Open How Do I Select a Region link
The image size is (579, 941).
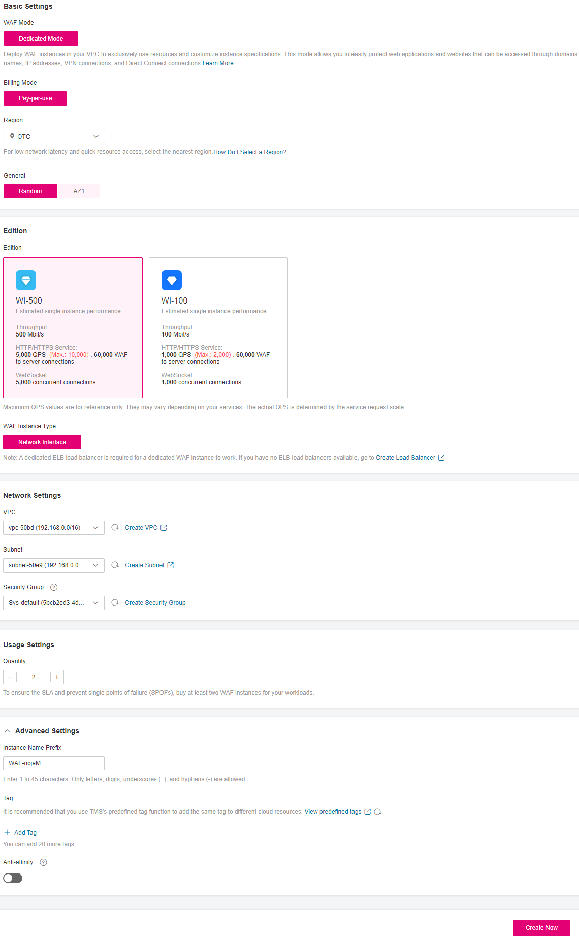[x=250, y=152]
